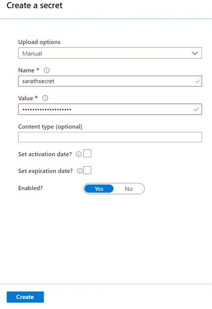
Task: Show info tooltip for Set expiration date
Action: tap(79, 171)
